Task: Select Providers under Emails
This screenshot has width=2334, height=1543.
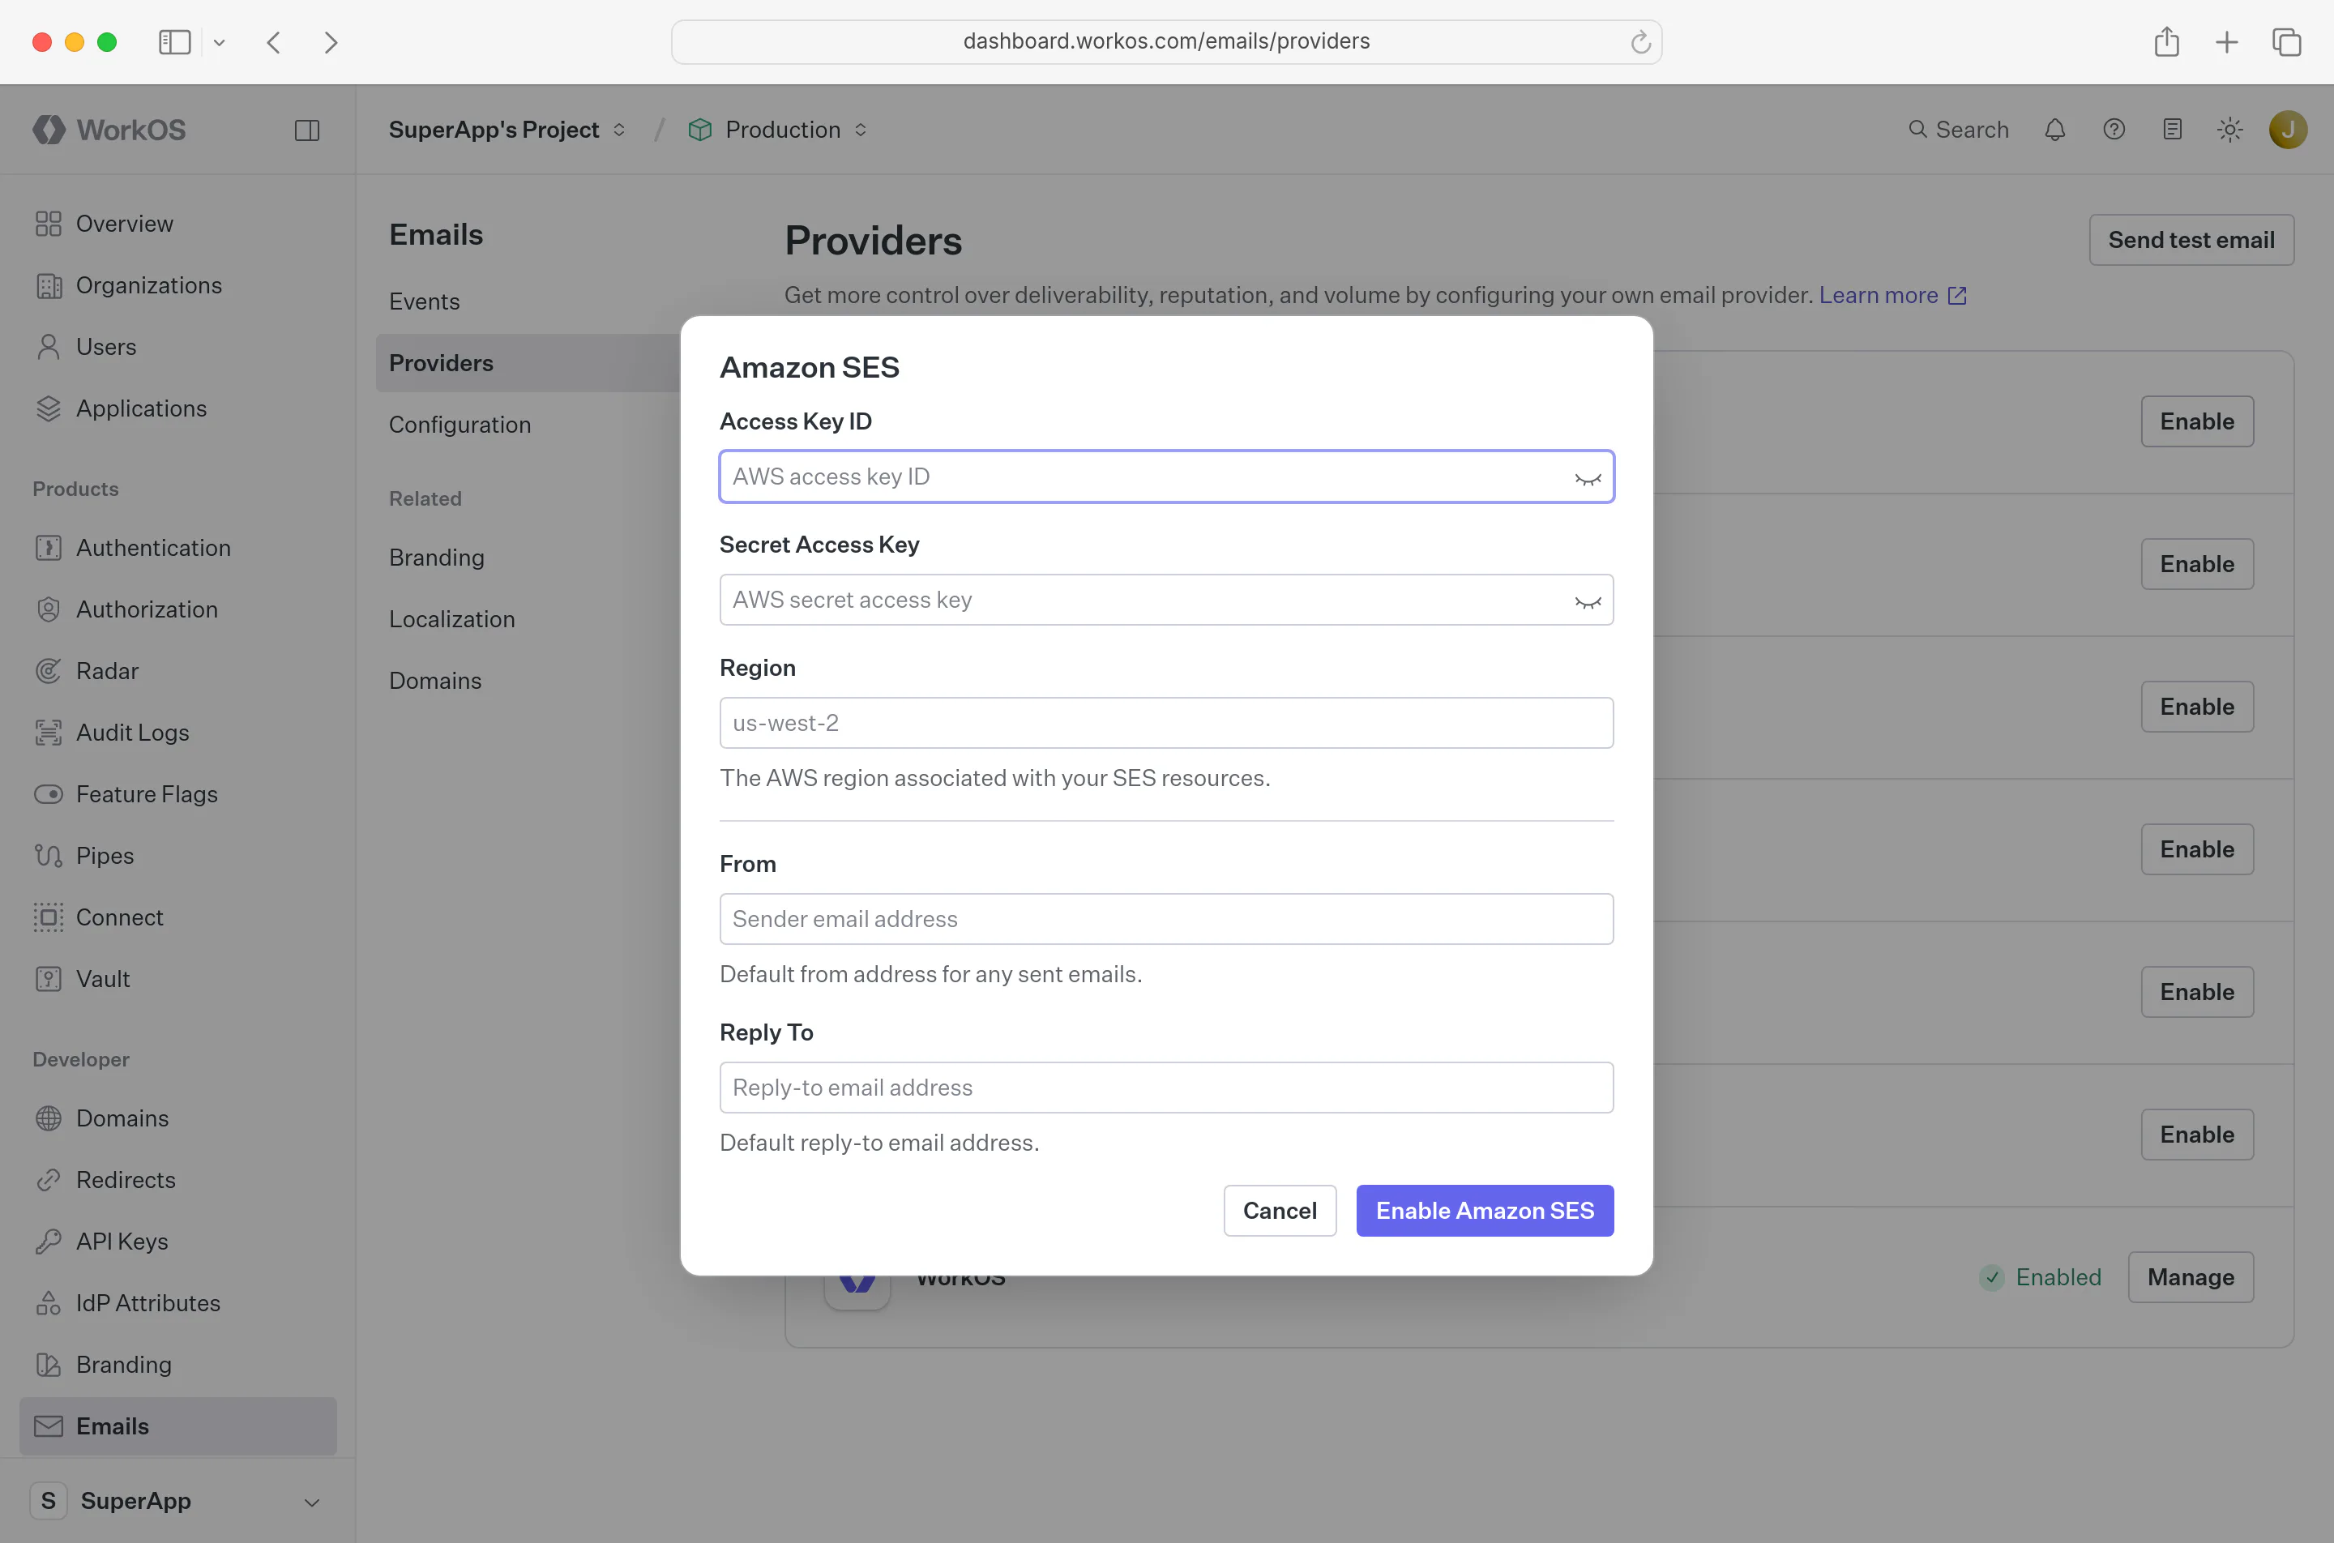Action: (528, 363)
